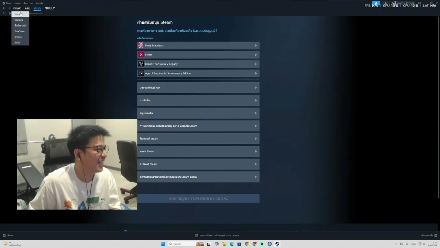The width and height of the screenshot is (440, 248).
Task: Expand the Grand Theft Auto V Legacy arrow
Action: pos(256,64)
